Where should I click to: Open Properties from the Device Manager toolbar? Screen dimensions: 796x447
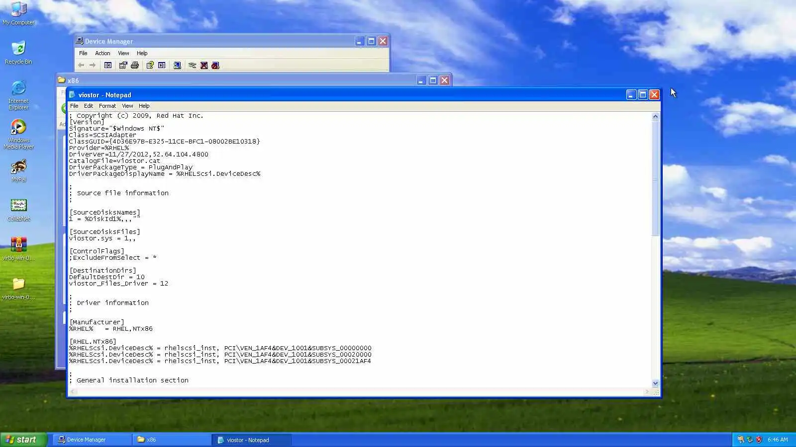click(123, 65)
